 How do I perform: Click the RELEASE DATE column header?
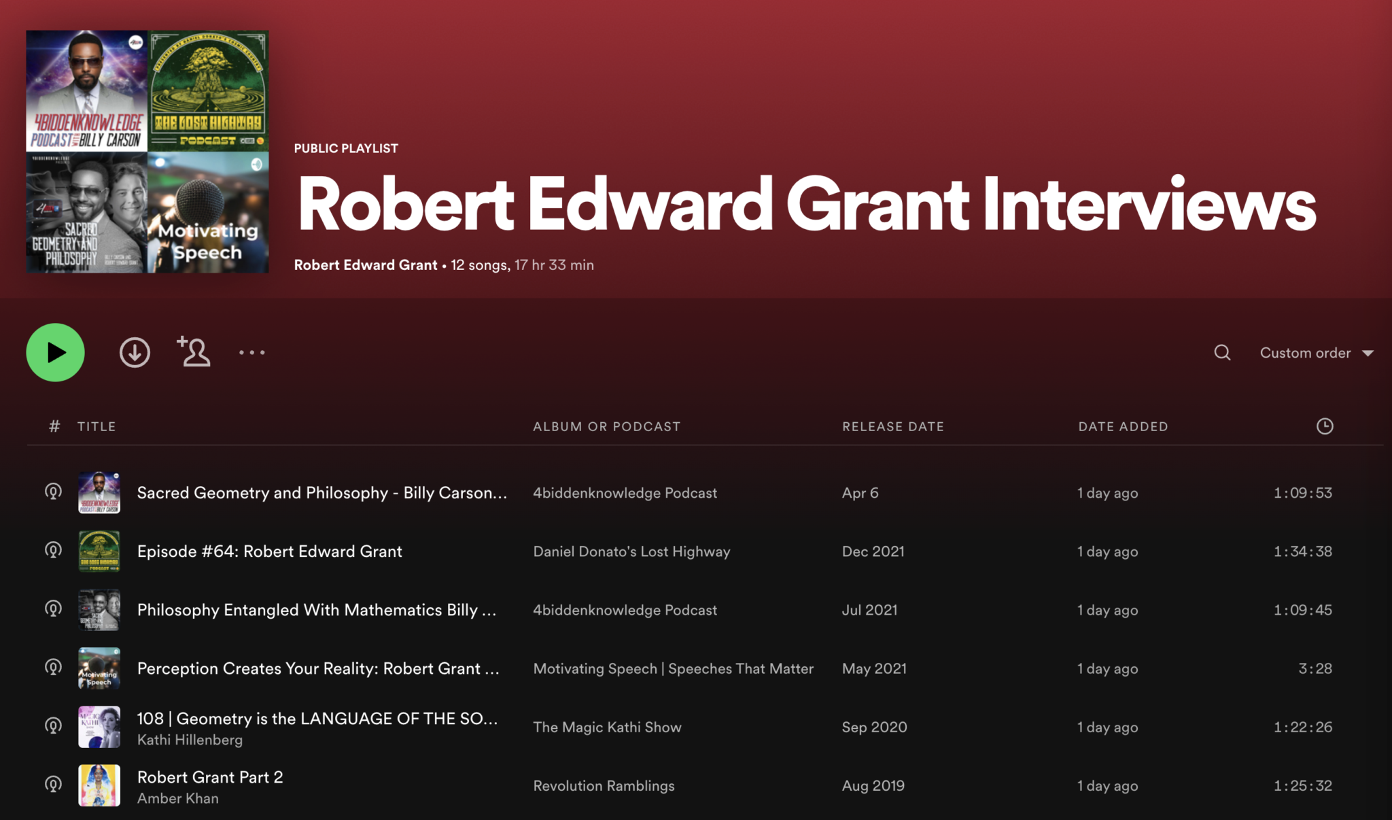[x=892, y=426]
